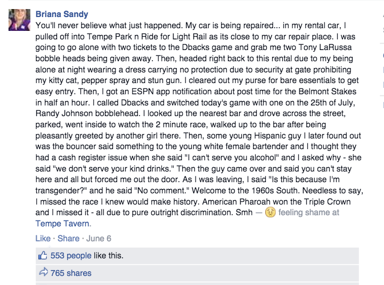Click the shame emoji face icon
Screen dimensions: 384x285
point(270,213)
